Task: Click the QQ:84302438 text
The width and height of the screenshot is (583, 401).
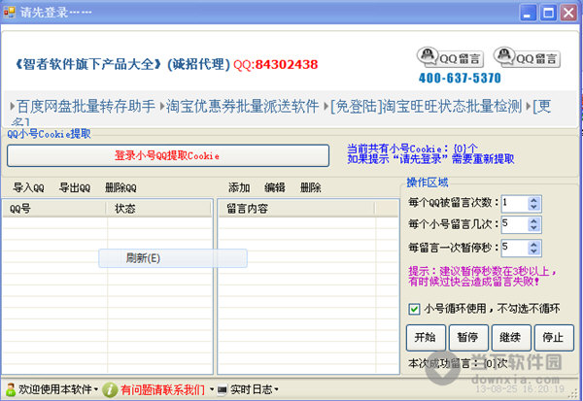Action: pyautogui.click(x=276, y=65)
